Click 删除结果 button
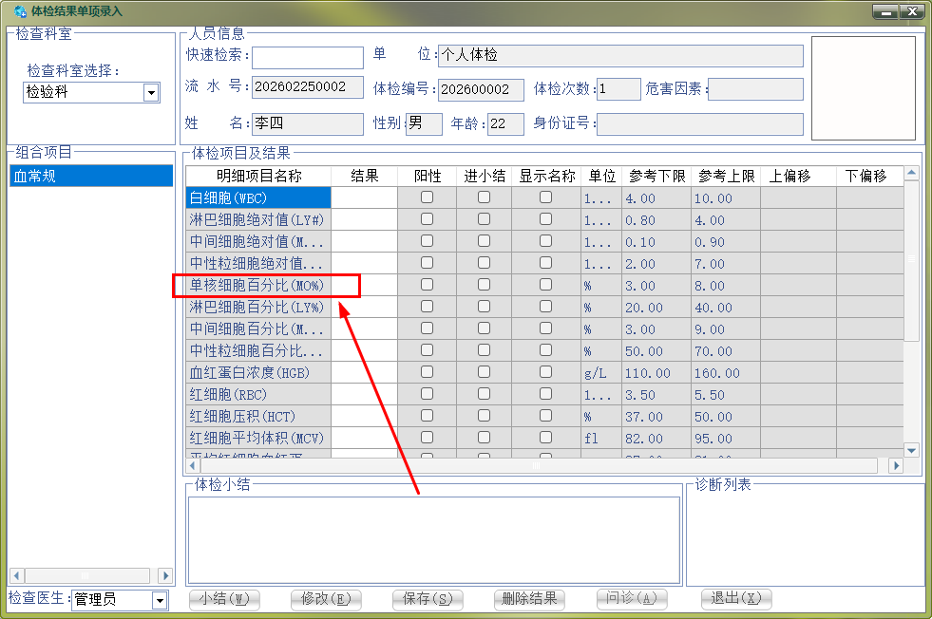The height and width of the screenshot is (619, 932). (x=529, y=599)
